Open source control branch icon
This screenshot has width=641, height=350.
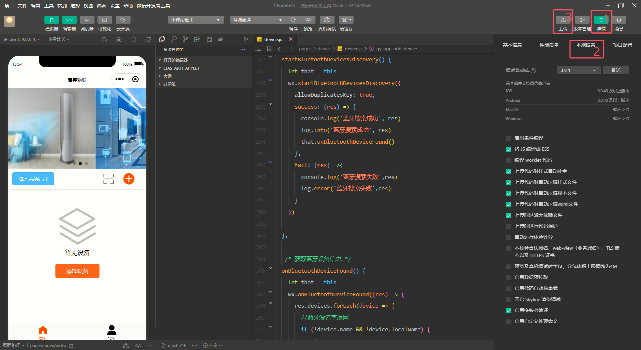point(186,39)
